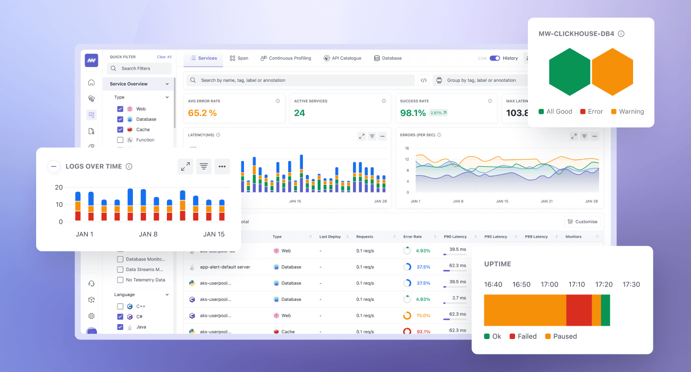
Task: Uncheck the Cache type filter
Action: [119, 129]
